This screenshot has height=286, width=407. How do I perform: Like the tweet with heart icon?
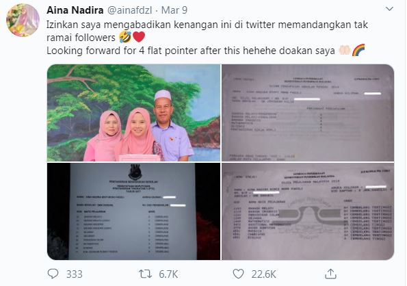point(238,274)
